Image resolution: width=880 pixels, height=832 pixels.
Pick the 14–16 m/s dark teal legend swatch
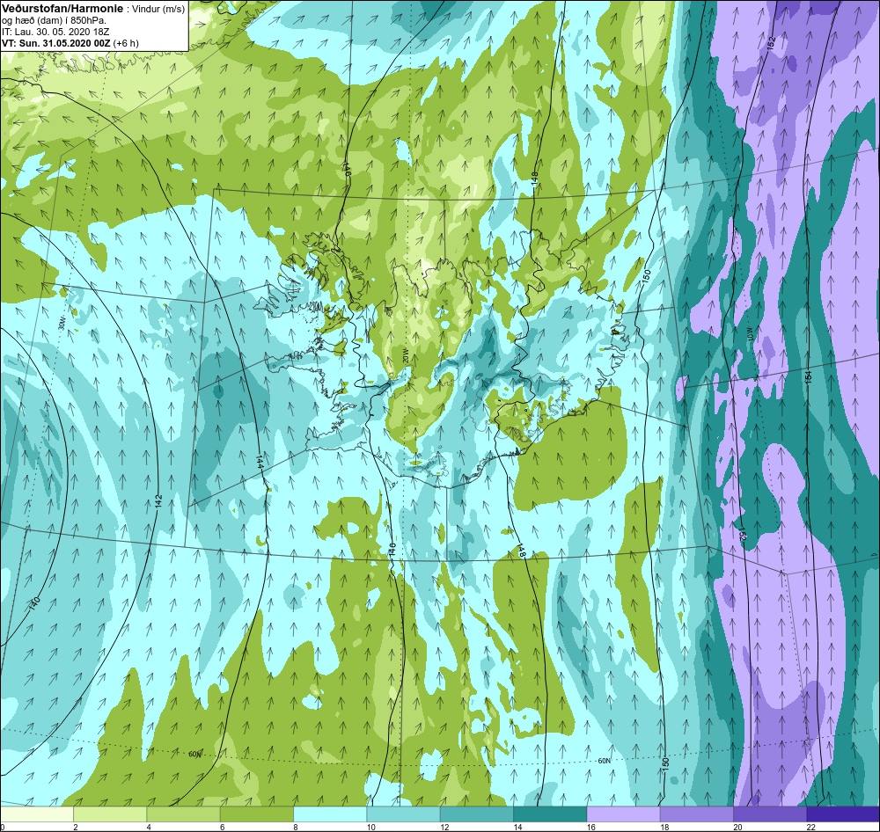click(x=550, y=814)
